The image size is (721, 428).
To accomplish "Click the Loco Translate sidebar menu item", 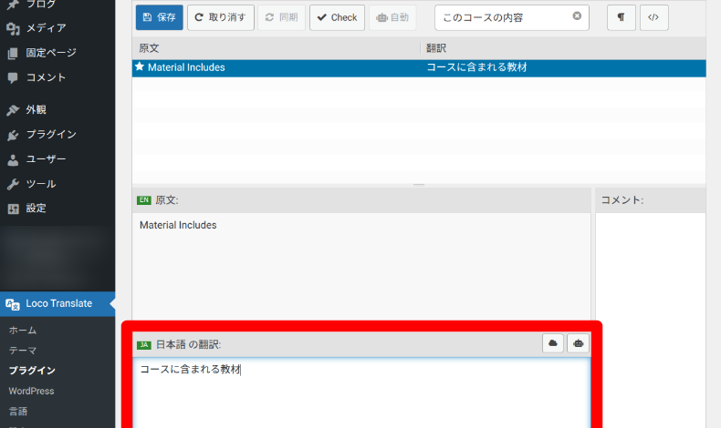I will tap(57, 303).
